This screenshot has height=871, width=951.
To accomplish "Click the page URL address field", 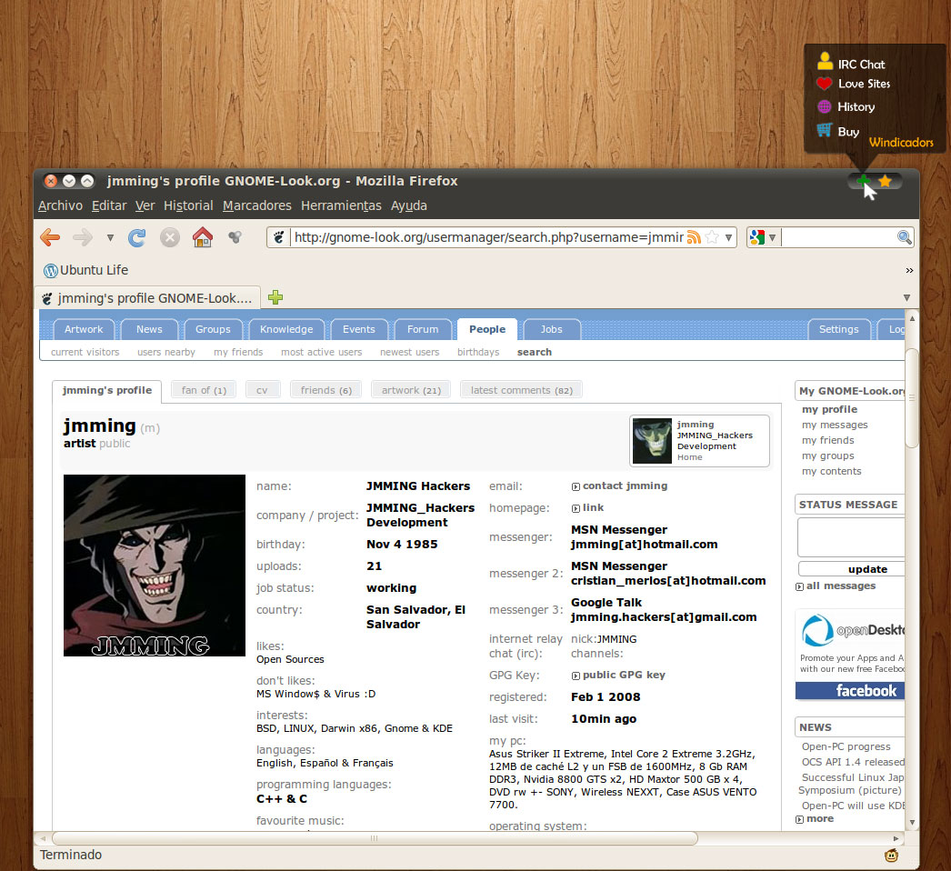I will pos(488,237).
